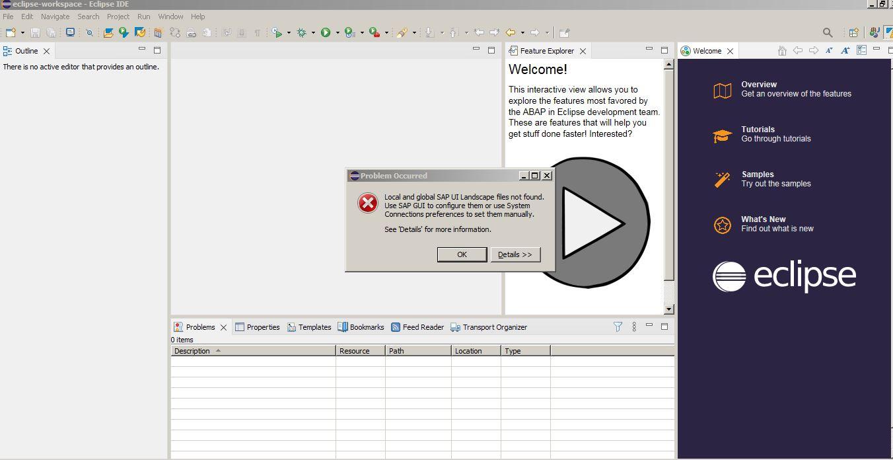Click the Feature Explorer scrollbar down arrow
893x460 pixels.
[668, 309]
